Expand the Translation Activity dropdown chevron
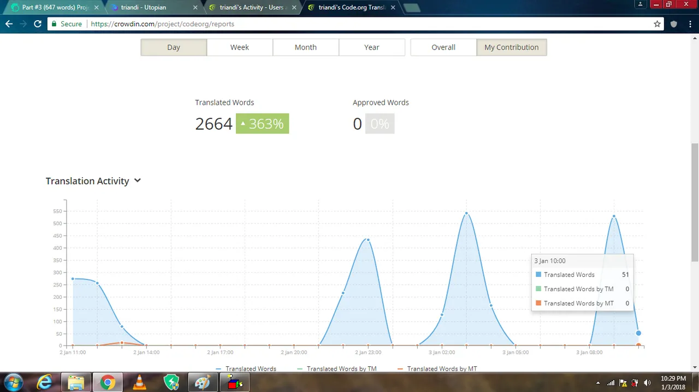Viewport: 699px width, 392px height. [138, 180]
